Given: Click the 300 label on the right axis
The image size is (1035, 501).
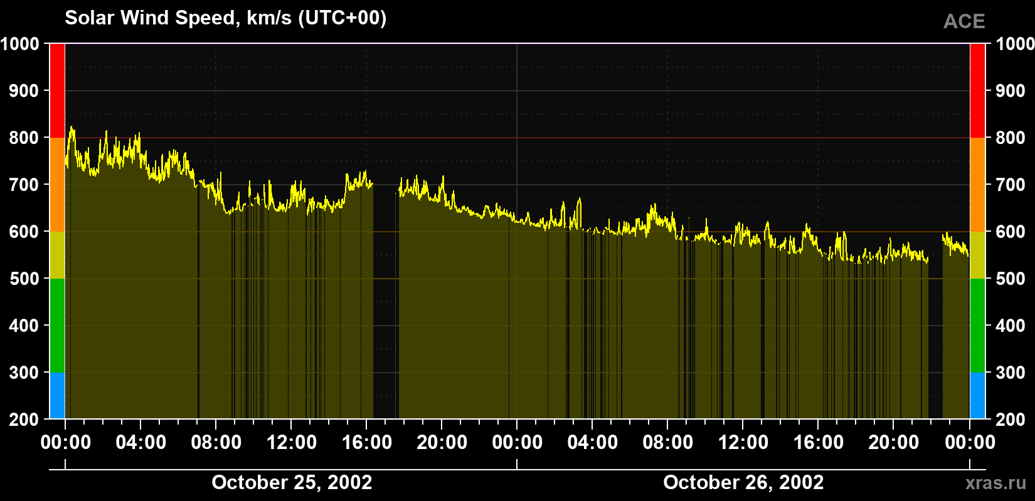Looking at the screenshot, I should (x=1011, y=373).
